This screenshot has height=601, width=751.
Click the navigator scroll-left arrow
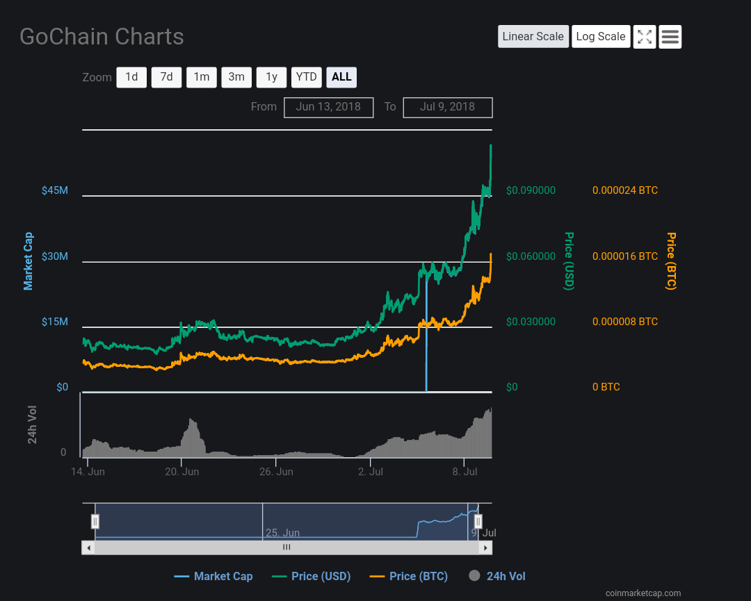click(88, 548)
